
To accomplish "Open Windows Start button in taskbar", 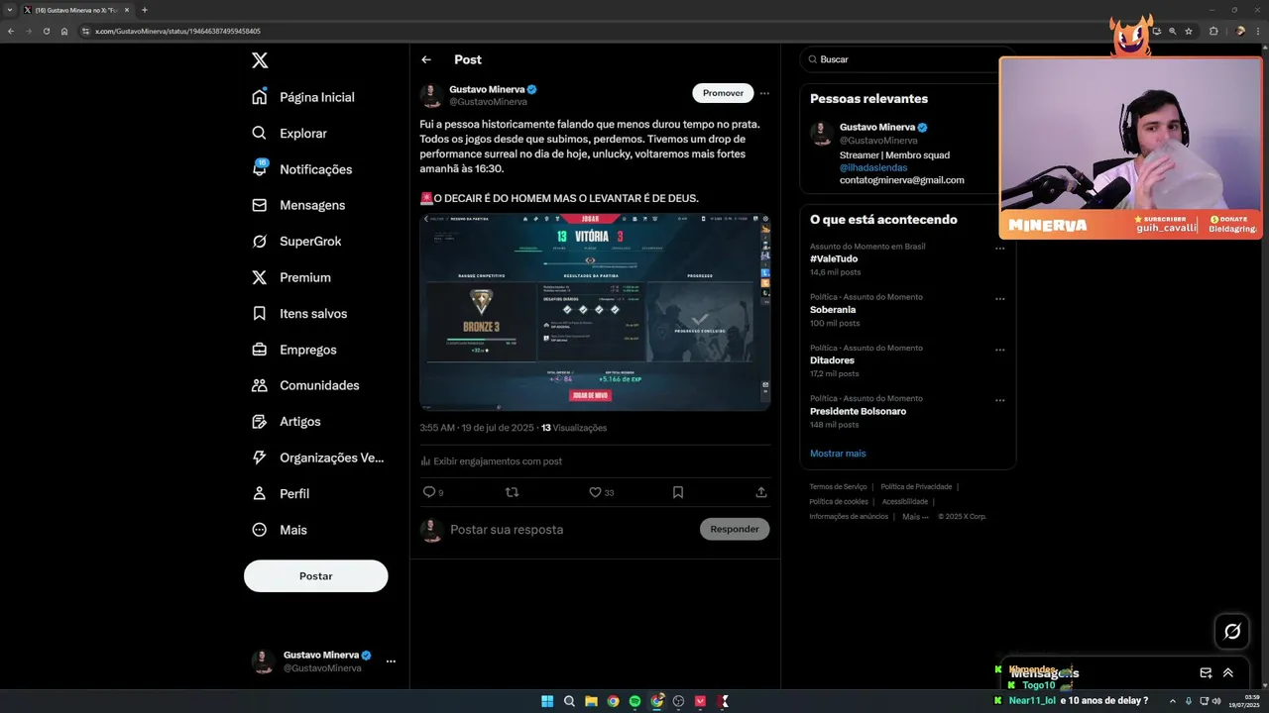I will pos(547,701).
